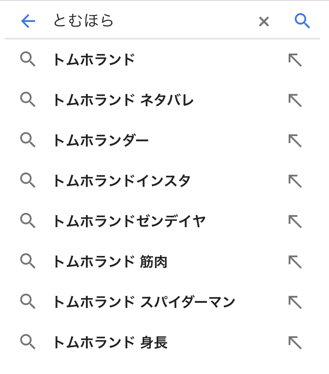Select the トムホランドゼンデイヤ suggestion

click(x=129, y=221)
